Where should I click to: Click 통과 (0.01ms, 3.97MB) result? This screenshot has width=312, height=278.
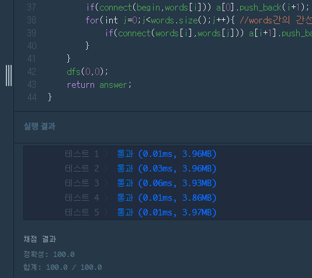click(x=167, y=212)
